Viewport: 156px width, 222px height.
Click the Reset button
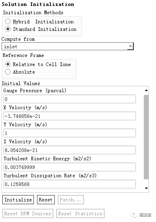(46, 200)
